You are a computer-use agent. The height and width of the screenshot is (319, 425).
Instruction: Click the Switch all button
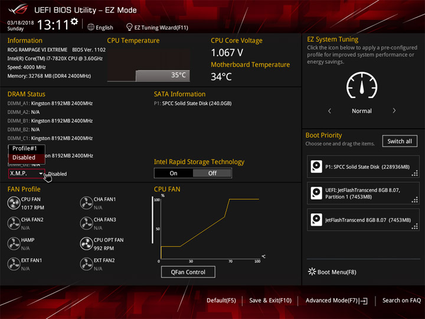pyautogui.click(x=400, y=141)
